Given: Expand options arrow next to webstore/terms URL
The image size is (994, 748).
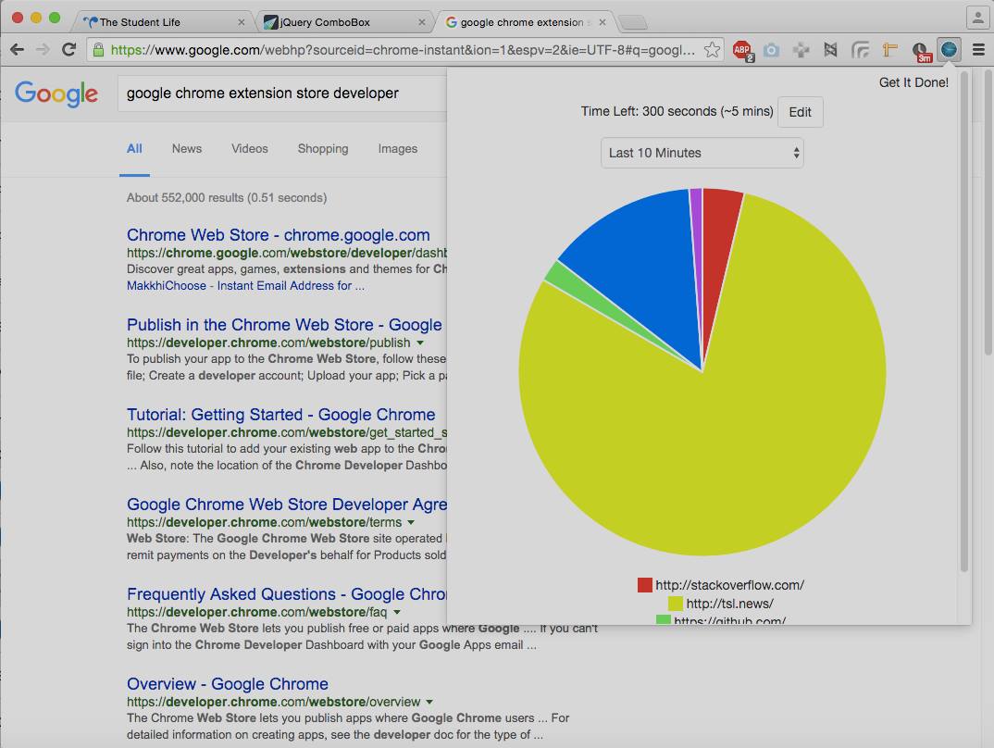Looking at the screenshot, I should coord(411,523).
